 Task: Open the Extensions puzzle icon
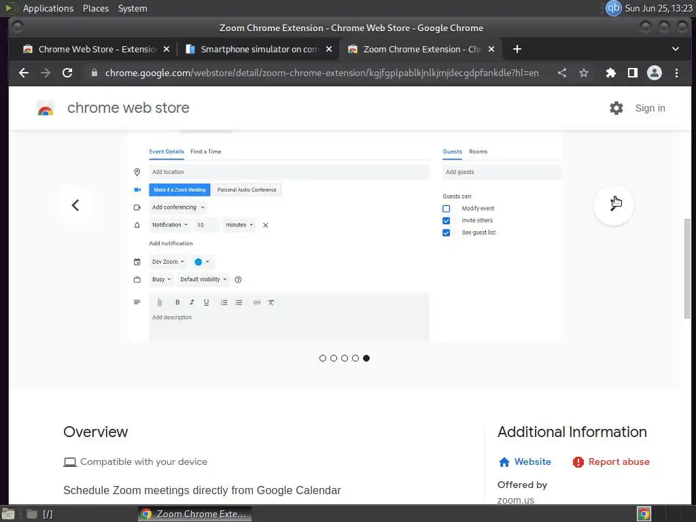pyautogui.click(x=611, y=73)
